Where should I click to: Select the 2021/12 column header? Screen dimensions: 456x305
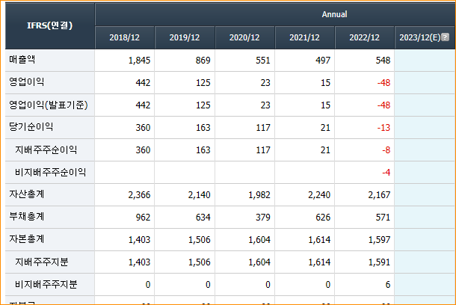[x=304, y=37]
